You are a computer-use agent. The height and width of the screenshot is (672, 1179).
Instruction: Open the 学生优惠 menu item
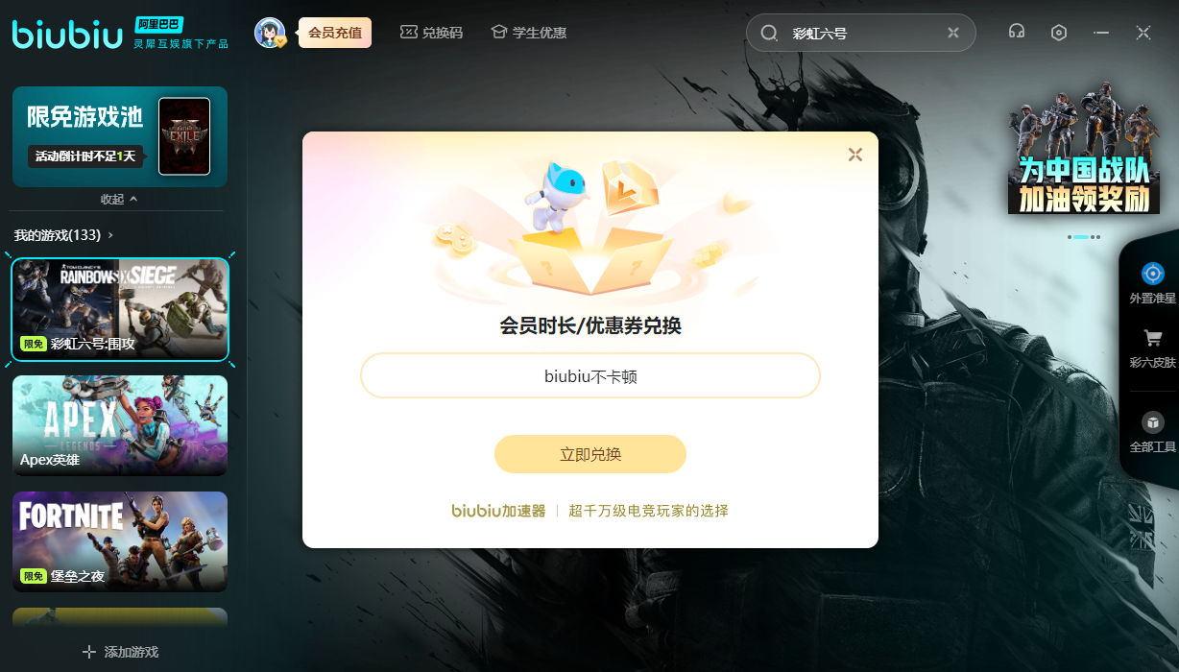[x=528, y=33]
